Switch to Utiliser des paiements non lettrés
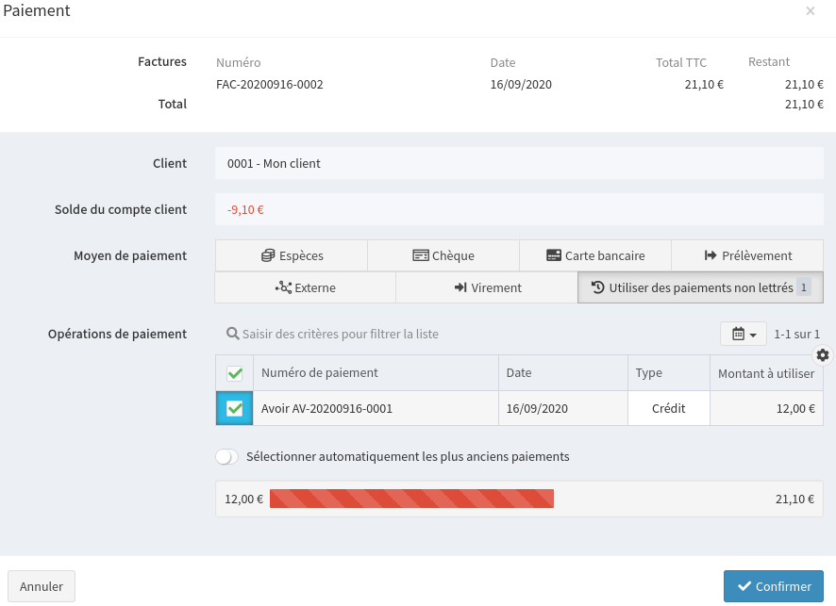 pos(699,287)
